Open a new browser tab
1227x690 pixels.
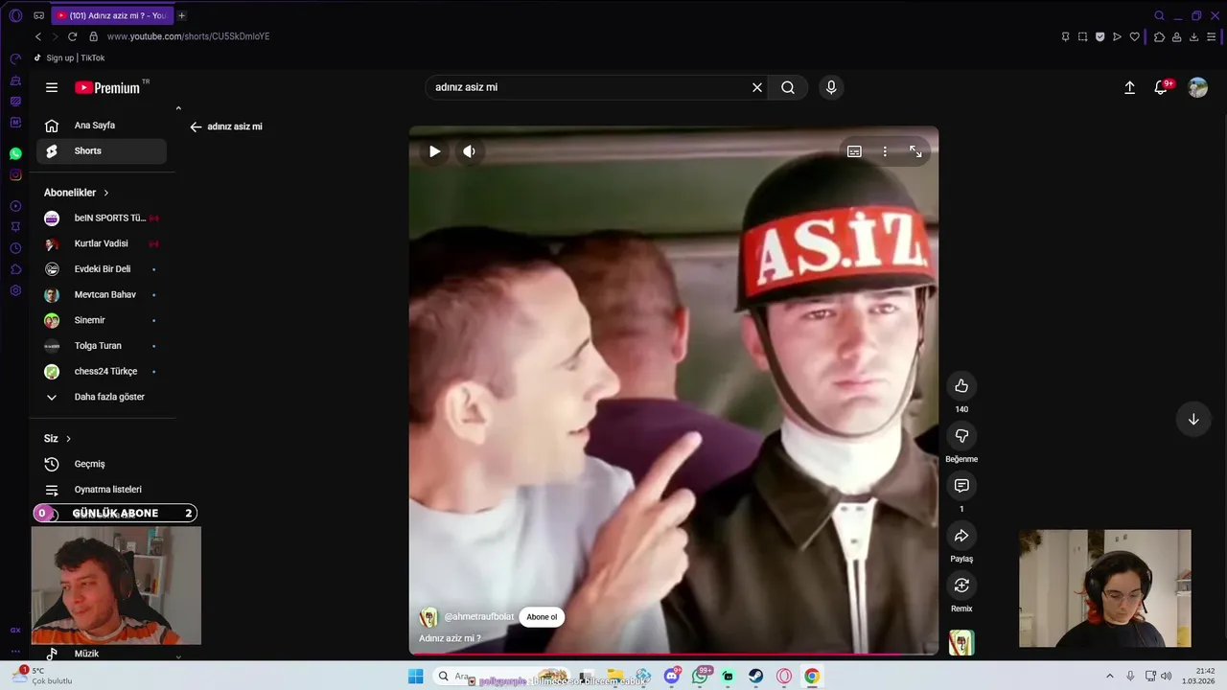(x=181, y=15)
